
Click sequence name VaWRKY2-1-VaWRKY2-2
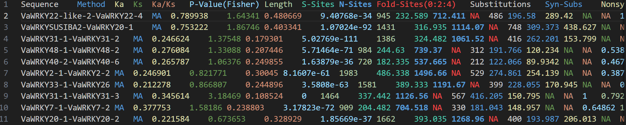65,73
